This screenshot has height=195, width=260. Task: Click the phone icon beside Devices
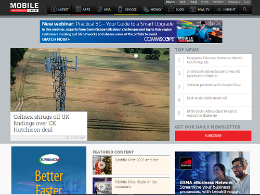(x=120, y=9)
